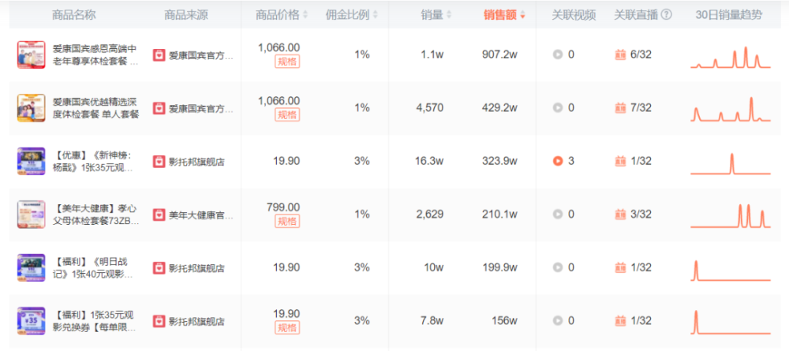Sort by 商品价格 column arrows
The image size is (789, 351).
coord(305,15)
